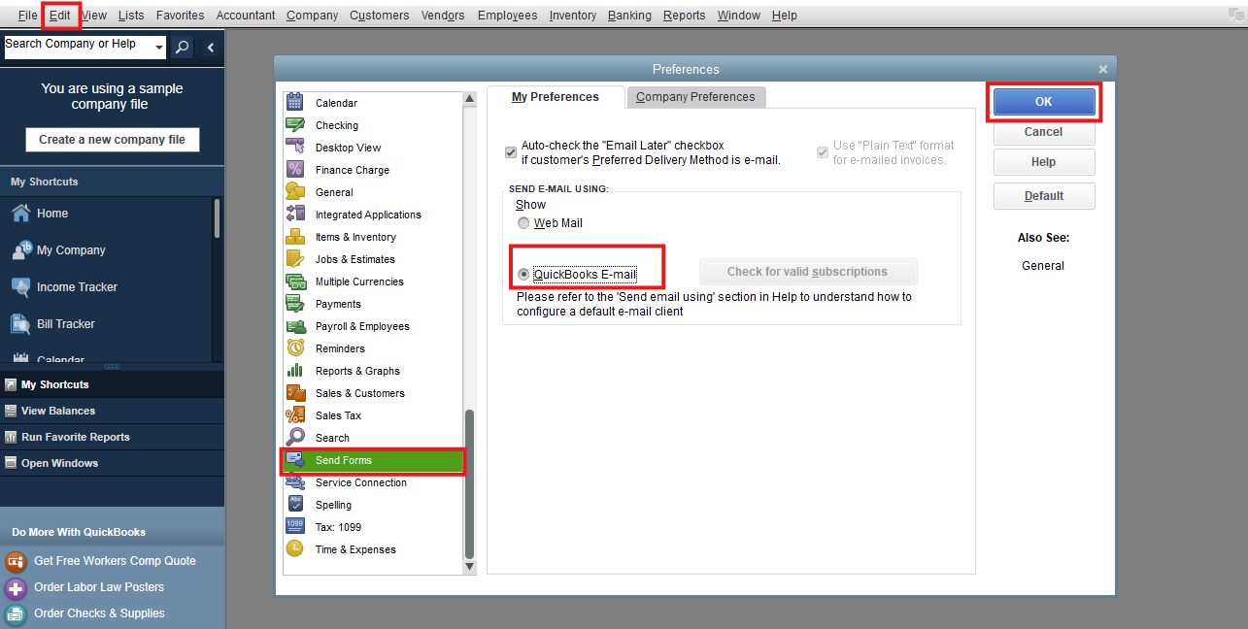
Task: Click the Service Connection icon
Action: [x=296, y=481]
